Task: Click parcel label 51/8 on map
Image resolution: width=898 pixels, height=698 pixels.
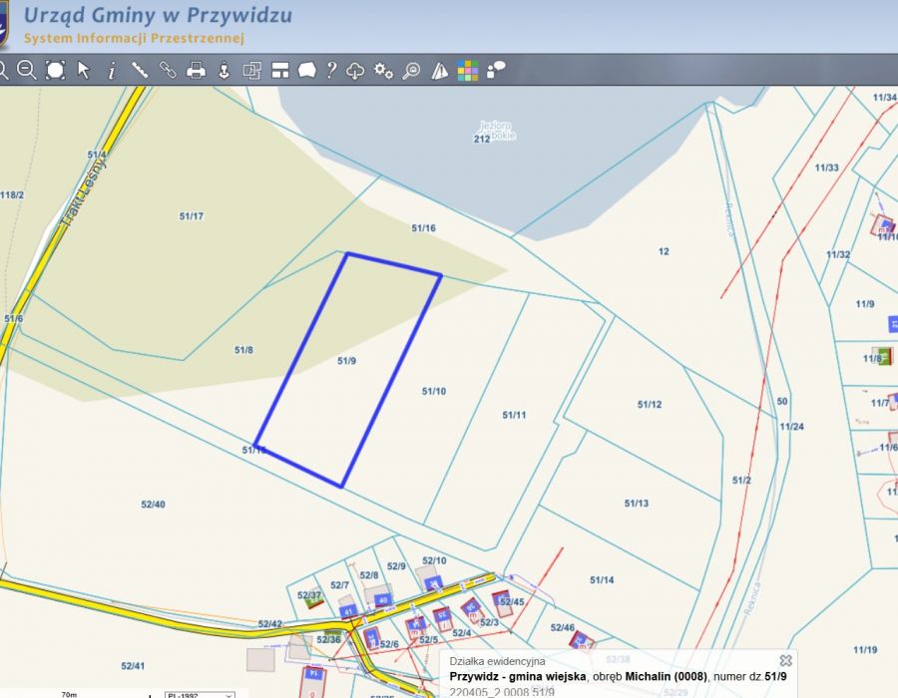Action: coord(243,350)
